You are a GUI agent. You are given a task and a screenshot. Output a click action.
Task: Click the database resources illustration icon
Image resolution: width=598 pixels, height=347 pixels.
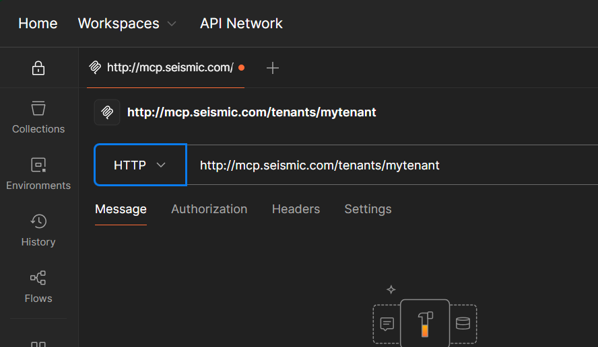pos(463,323)
